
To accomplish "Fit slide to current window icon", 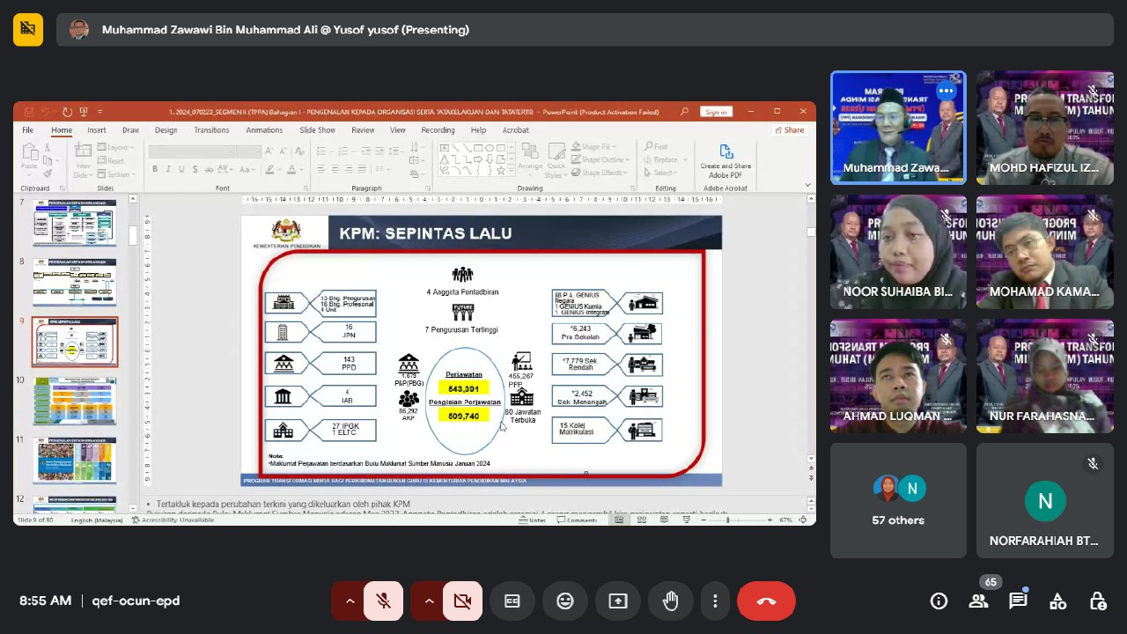I will coord(803,520).
